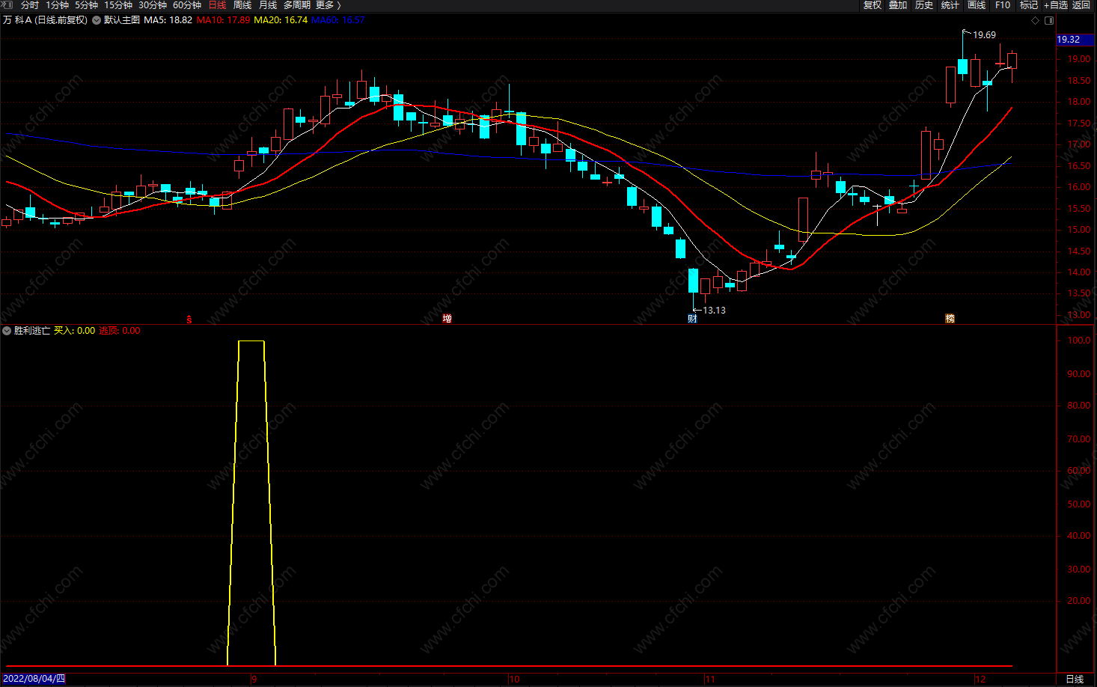Add stock via +自选 button
1097x687 pixels.
(1056, 4)
